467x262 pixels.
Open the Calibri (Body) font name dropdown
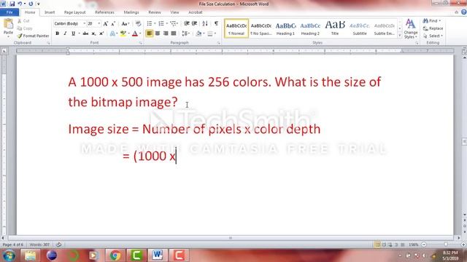[x=85, y=23]
